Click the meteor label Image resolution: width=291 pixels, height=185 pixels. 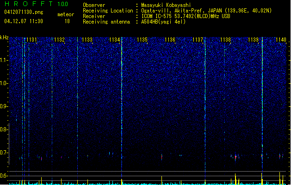tap(66, 14)
